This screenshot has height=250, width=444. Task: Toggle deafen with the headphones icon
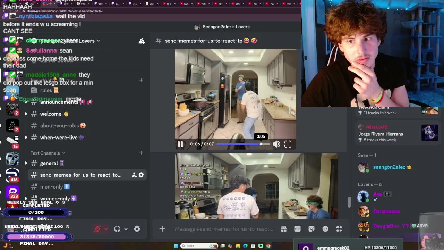tap(117, 229)
